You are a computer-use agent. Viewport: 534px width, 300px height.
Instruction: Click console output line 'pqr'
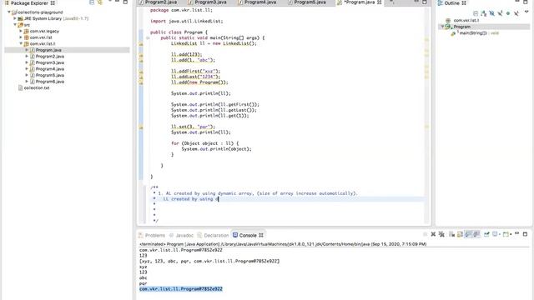143,283
